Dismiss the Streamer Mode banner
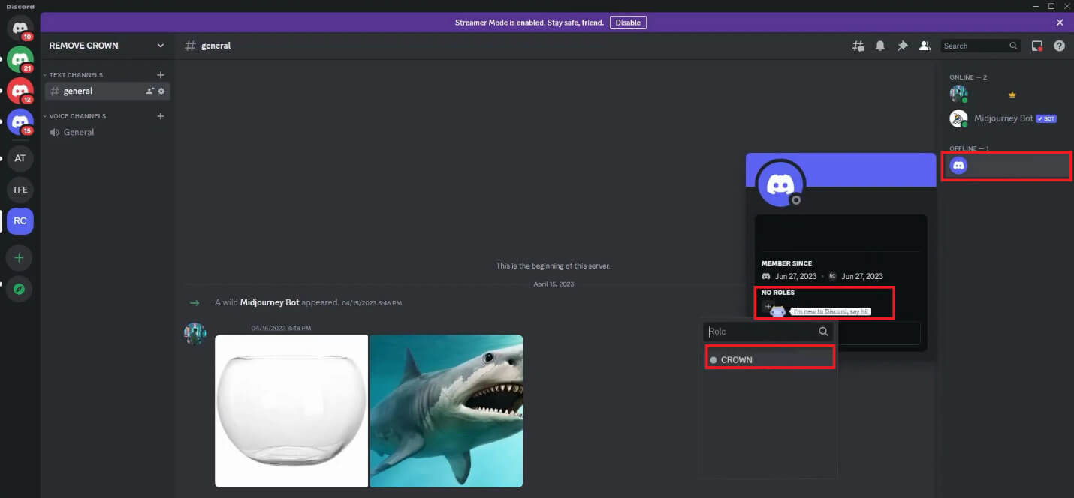Viewport: 1074px width, 498px height. pos(1060,22)
